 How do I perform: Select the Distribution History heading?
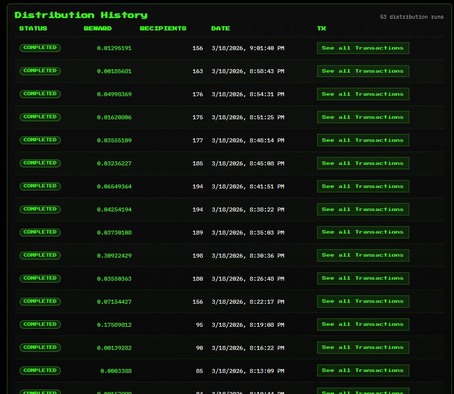81,15
